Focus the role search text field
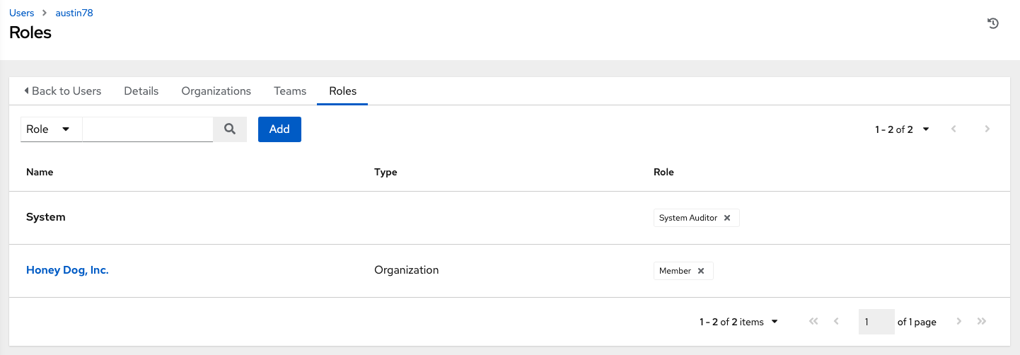The image size is (1020, 355). [148, 129]
